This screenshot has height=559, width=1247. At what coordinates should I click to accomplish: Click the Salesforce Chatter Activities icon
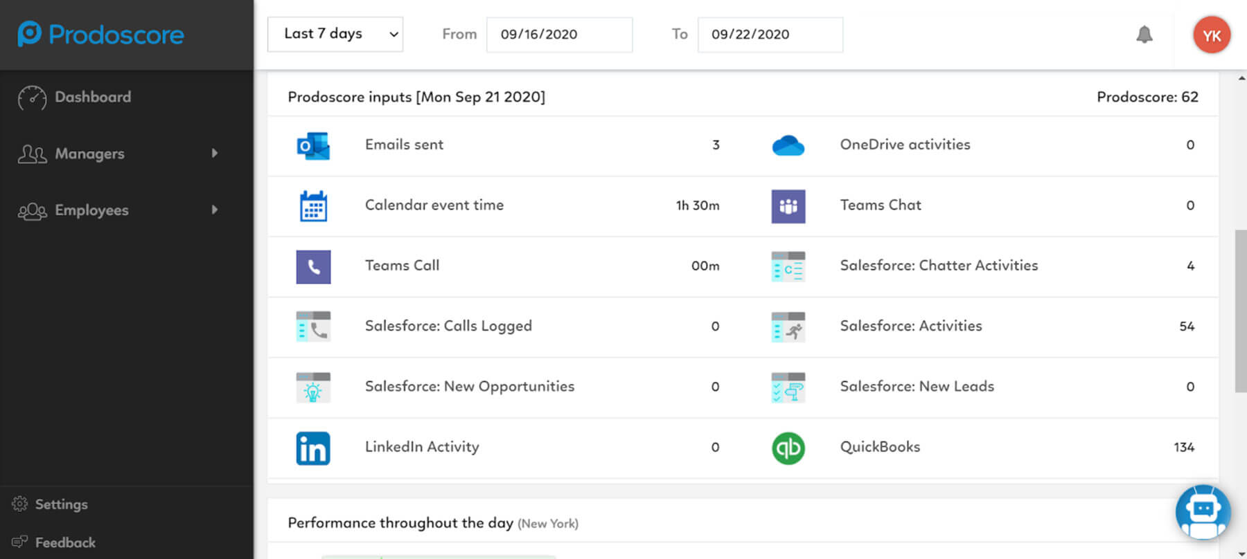(x=788, y=266)
